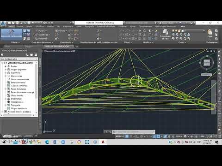Expand the Accesos directos a datos node
This screenshot has width=222, height=166.
[2, 112]
